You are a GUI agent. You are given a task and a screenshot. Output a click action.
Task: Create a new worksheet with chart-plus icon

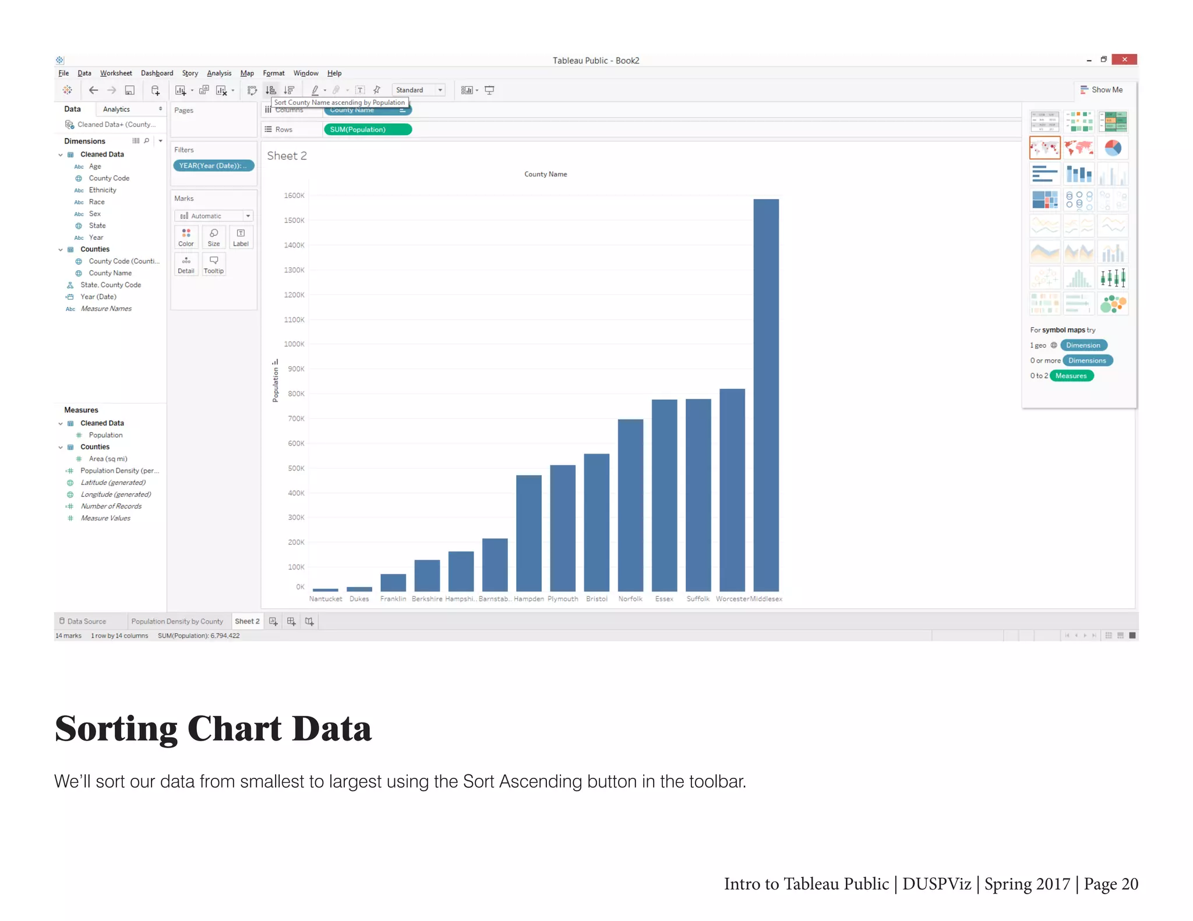[x=181, y=90]
